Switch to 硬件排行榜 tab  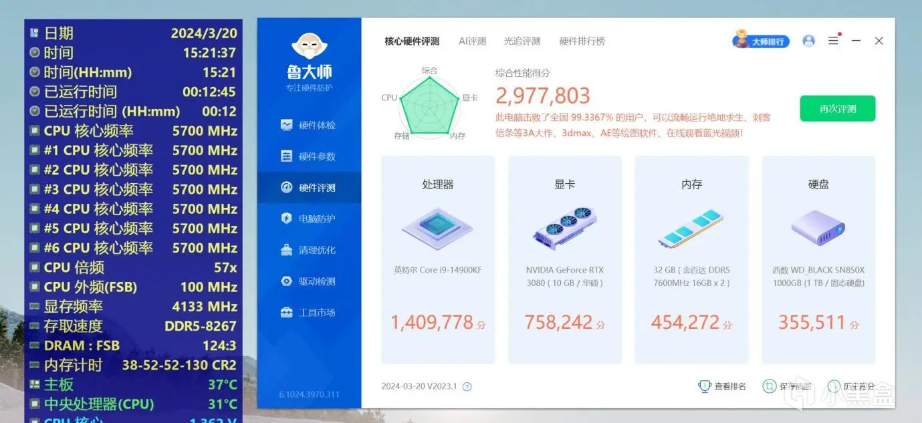(x=582, y=41)
